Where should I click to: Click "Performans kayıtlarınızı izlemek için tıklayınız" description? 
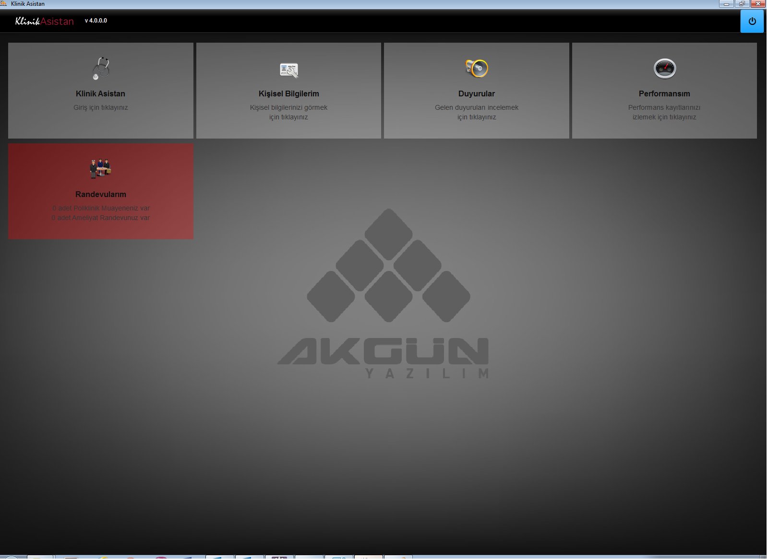click(664, 112)
